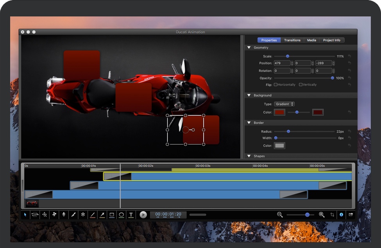Click the crop icon
381x248 pixels.
[332, 215]
